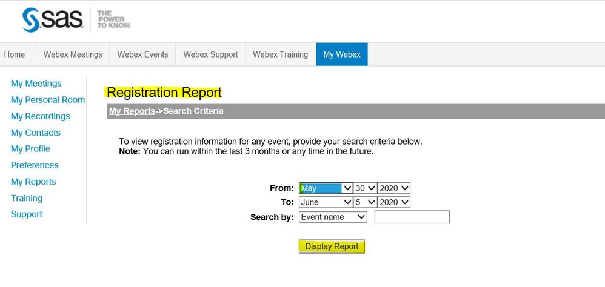
Task: Click the search text field next to Event name
Action: tap(412, 217)
